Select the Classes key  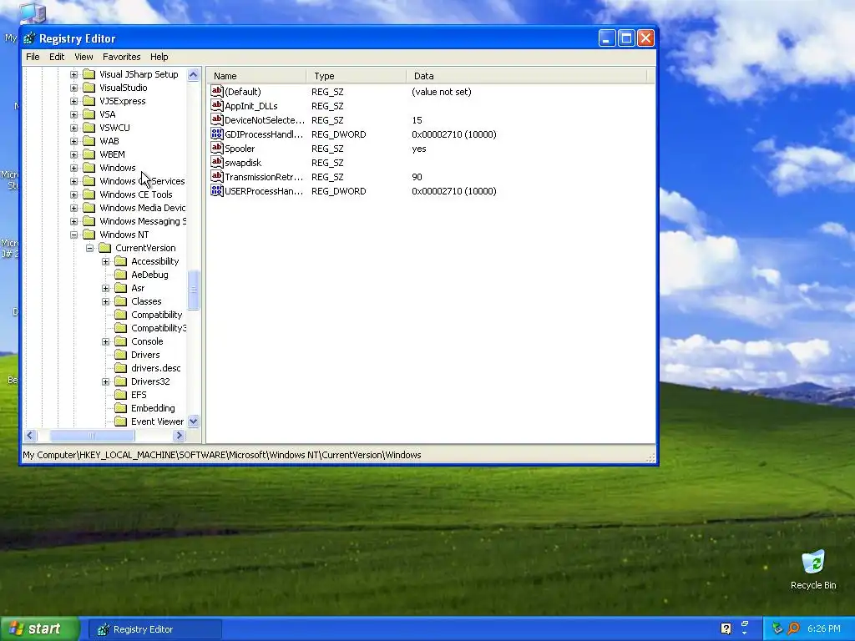(x=146, y=300)
